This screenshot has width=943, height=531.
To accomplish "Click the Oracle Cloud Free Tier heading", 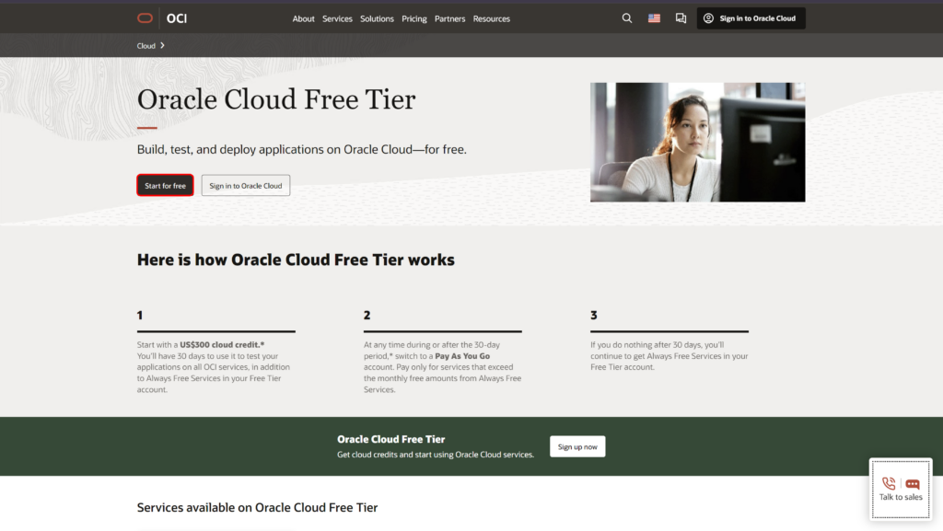I will coord(276,99).
